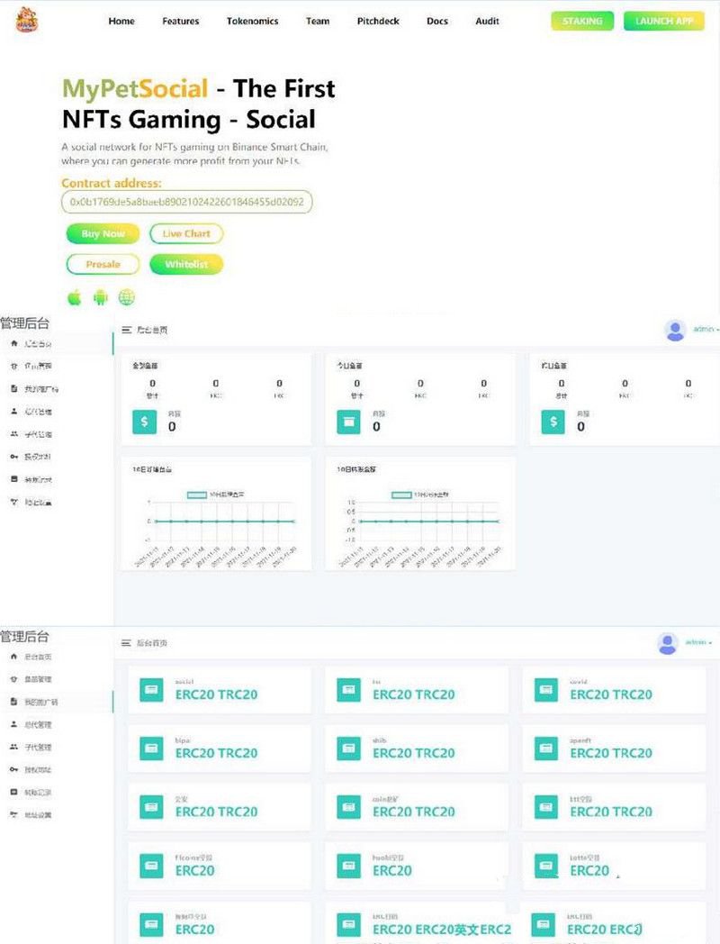
Task: Click the icon on the "social" ERC20 TRC20 card
Action: tap(151, 690)
